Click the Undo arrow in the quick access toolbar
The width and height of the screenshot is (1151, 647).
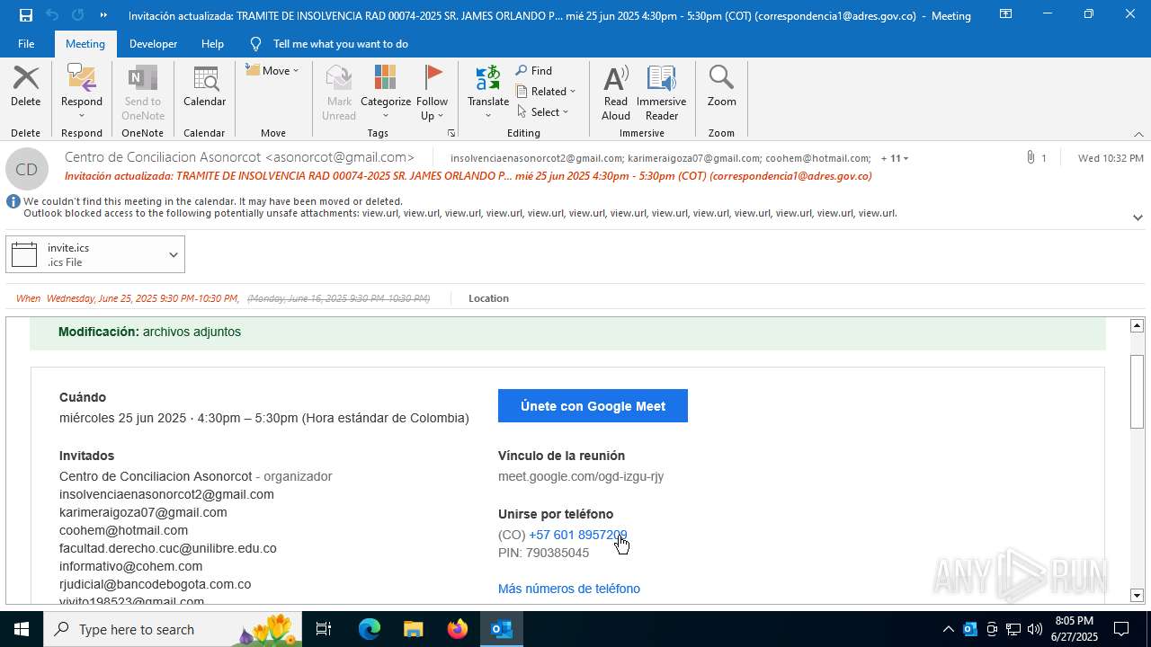[x=51, y=15]
